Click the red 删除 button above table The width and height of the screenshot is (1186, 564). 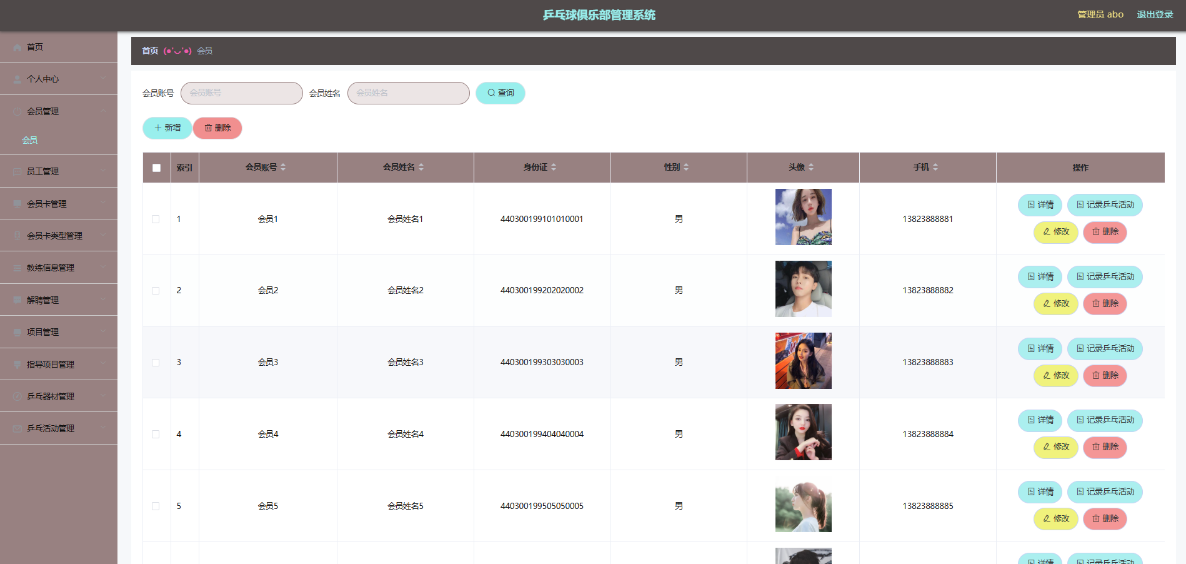pyautogui.click(x=217, y=128)
